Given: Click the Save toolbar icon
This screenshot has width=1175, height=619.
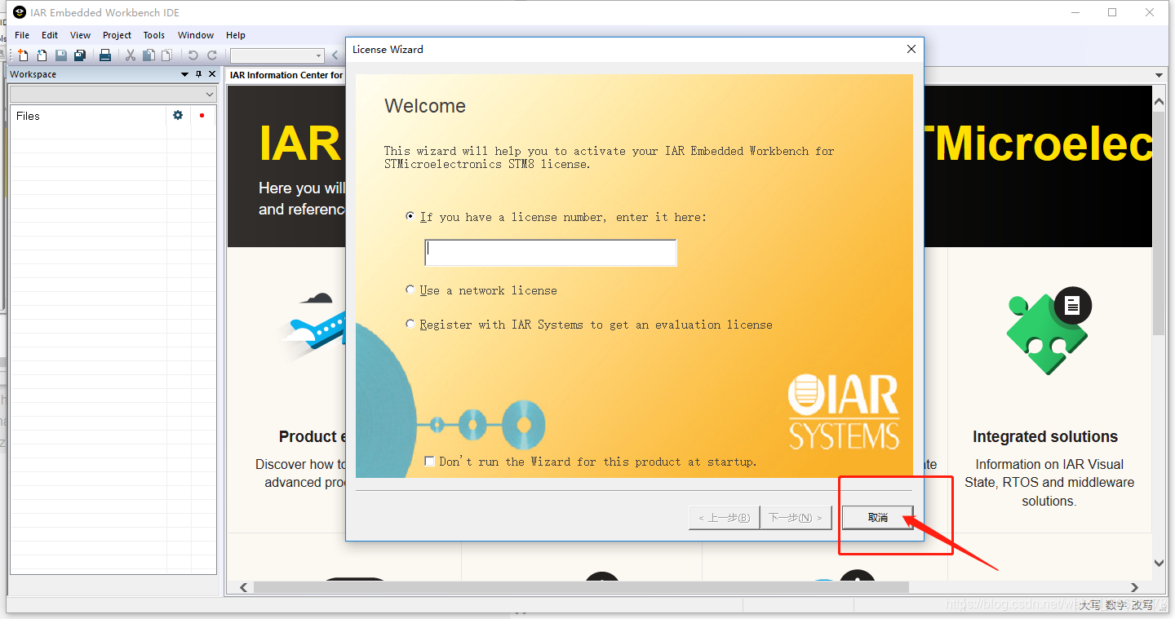Looking at the screenshot, I should tap(61, 55).
